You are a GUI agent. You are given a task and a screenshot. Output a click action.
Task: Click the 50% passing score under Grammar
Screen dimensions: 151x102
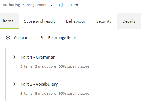click(74, 66)
